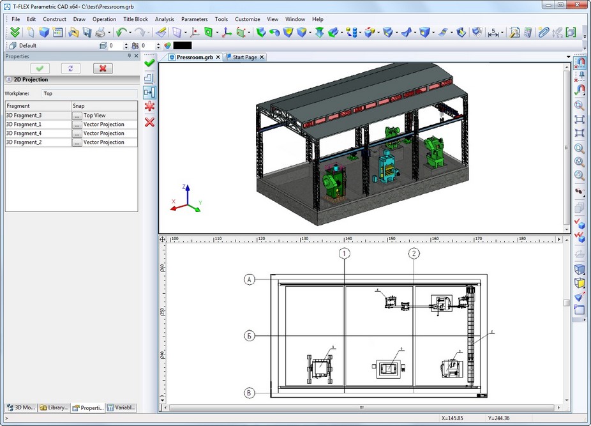Toggle the pin on Properties panel
This screenshot has height=426, width=591.
(130, 56)
